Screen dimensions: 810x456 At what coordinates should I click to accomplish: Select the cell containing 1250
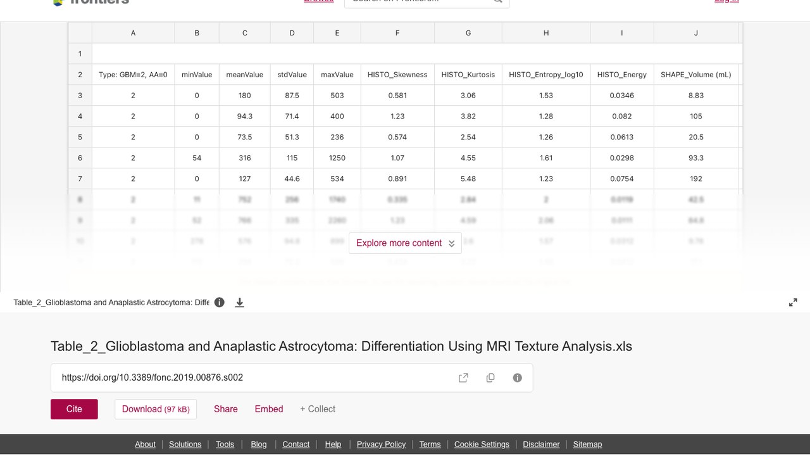point(337,158)
